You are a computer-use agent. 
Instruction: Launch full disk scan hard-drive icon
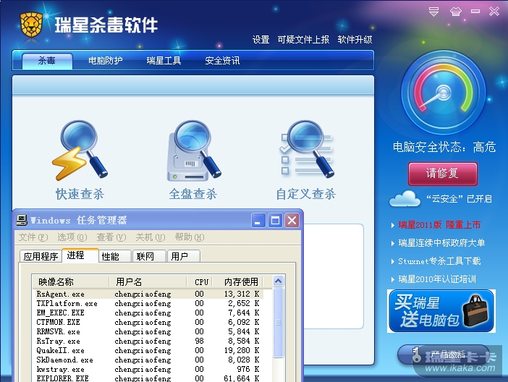(x=194, y=150)
